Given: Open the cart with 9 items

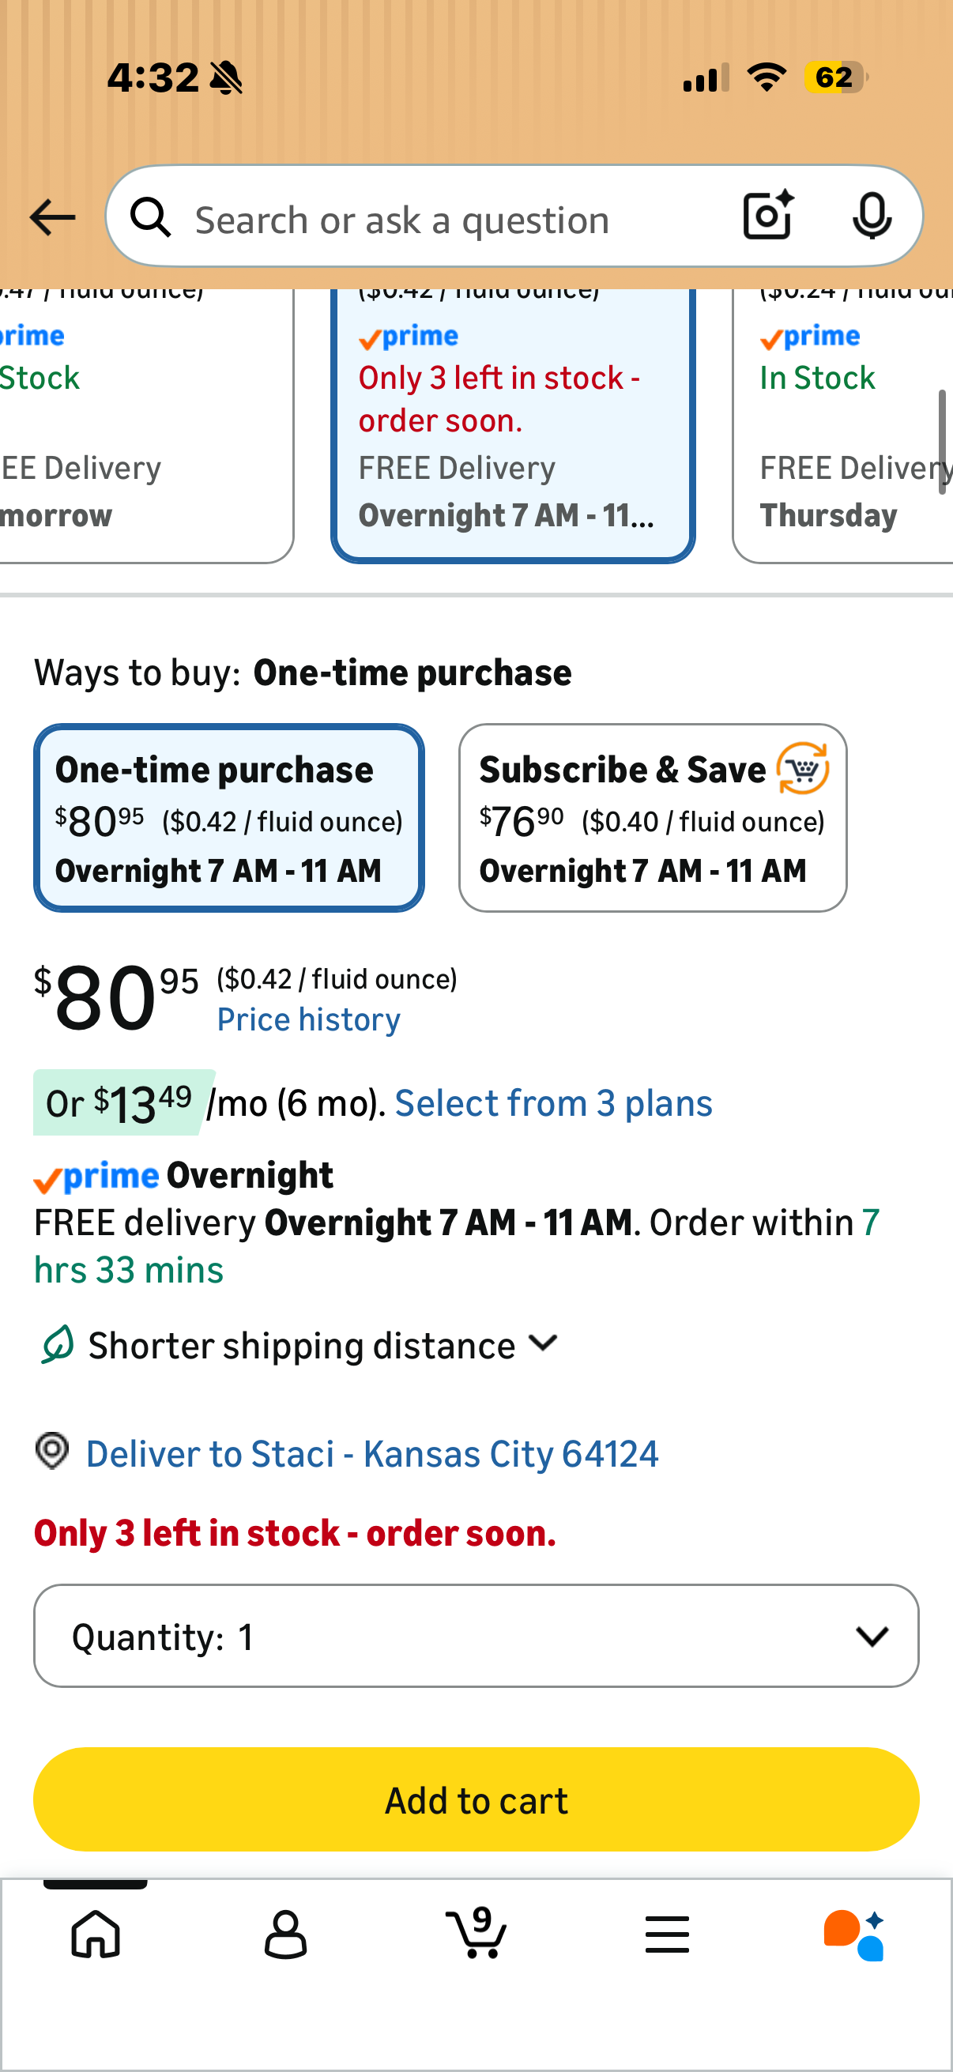Looking at the screenshot, I should coord(476,1933).
